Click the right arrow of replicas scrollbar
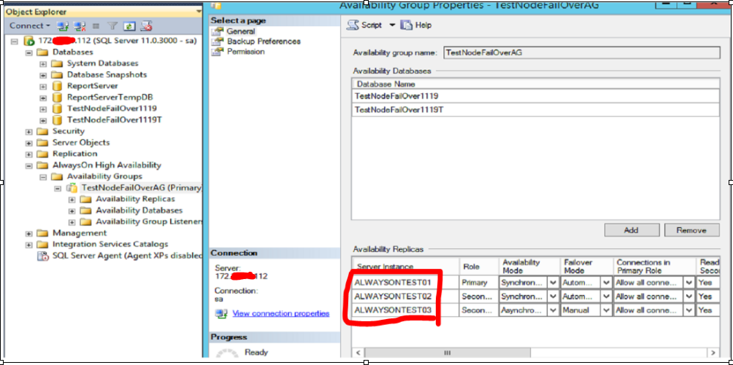 [x=713, y=353]
